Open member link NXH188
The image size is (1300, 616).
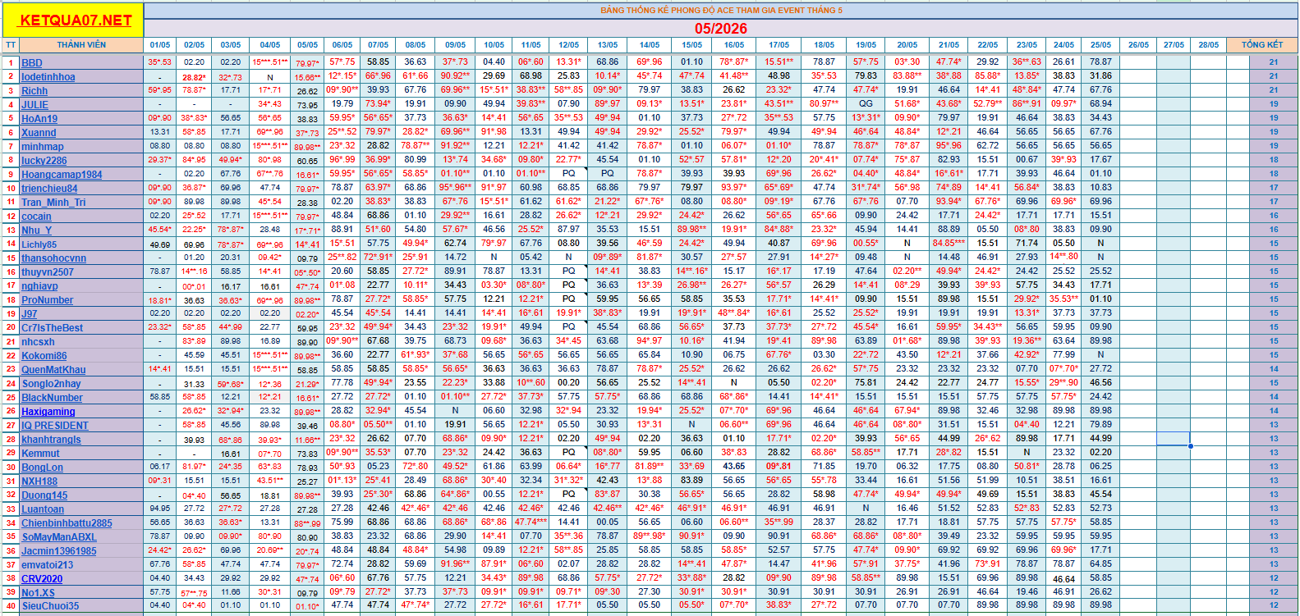pyautogui.click(x=39, y=481)
